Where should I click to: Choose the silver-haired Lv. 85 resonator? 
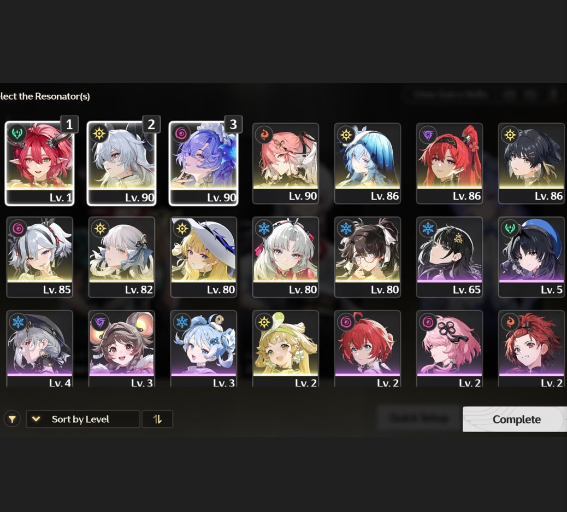pos(40,257)
